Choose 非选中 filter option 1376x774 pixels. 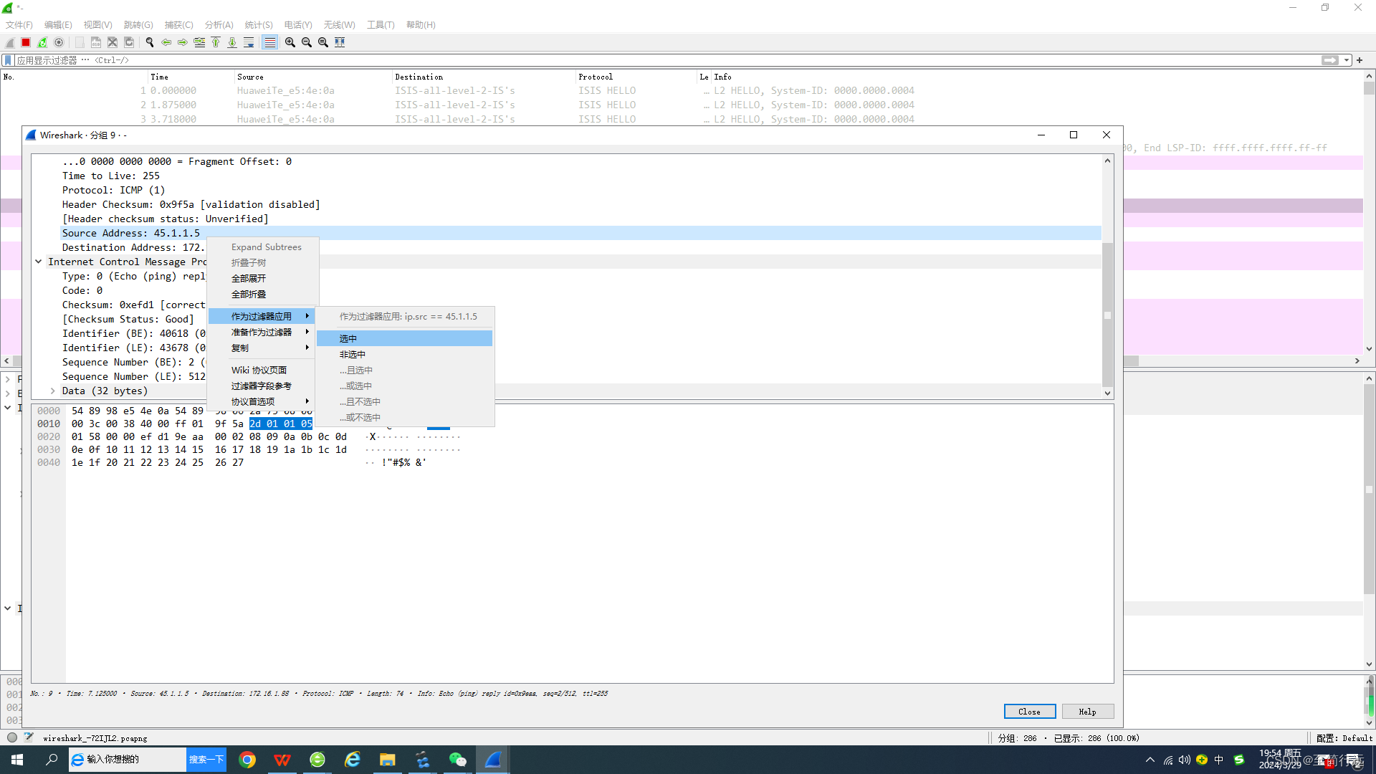[404, 355]
